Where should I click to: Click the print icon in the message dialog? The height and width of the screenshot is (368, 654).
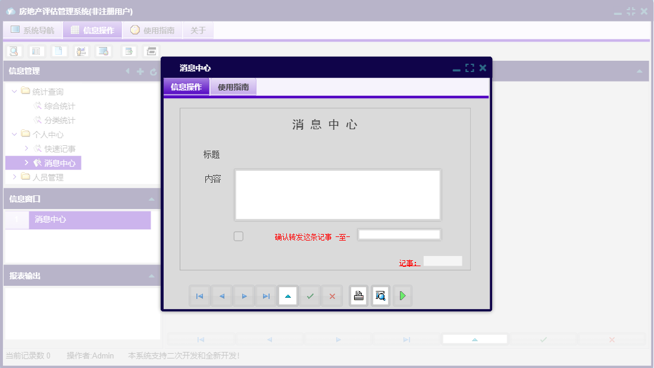click(x=358, y=295)
